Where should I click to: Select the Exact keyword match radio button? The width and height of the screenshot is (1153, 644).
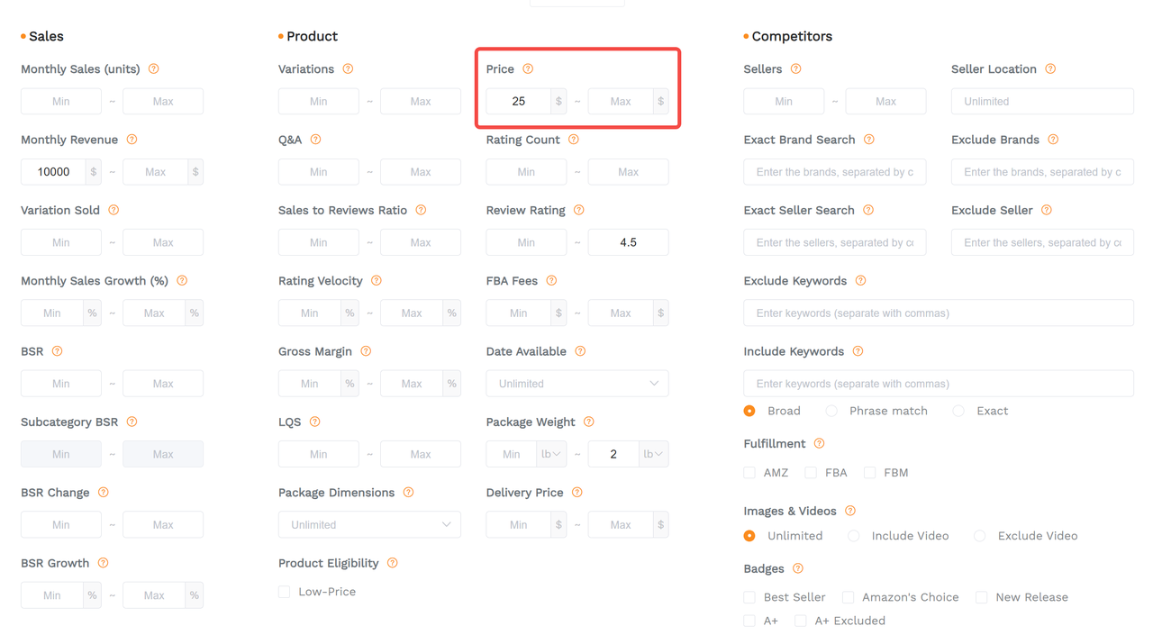pos(958,411)
